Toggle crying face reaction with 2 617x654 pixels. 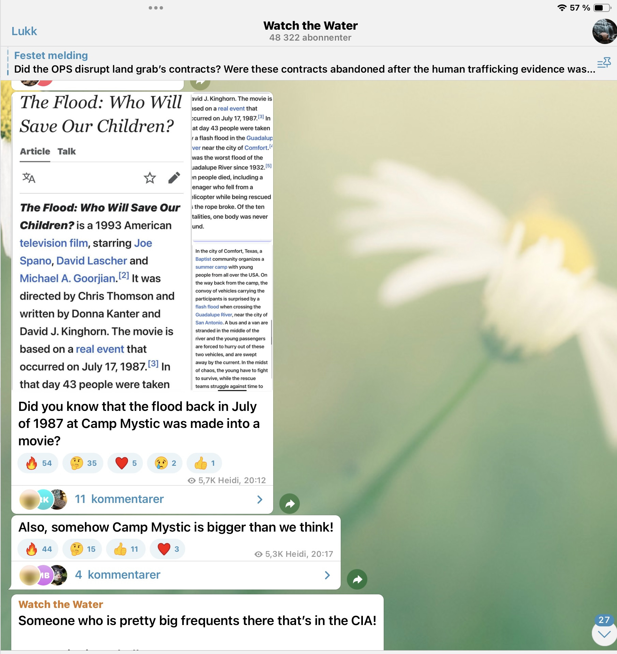pyautogui.click(x=165, y=463)
